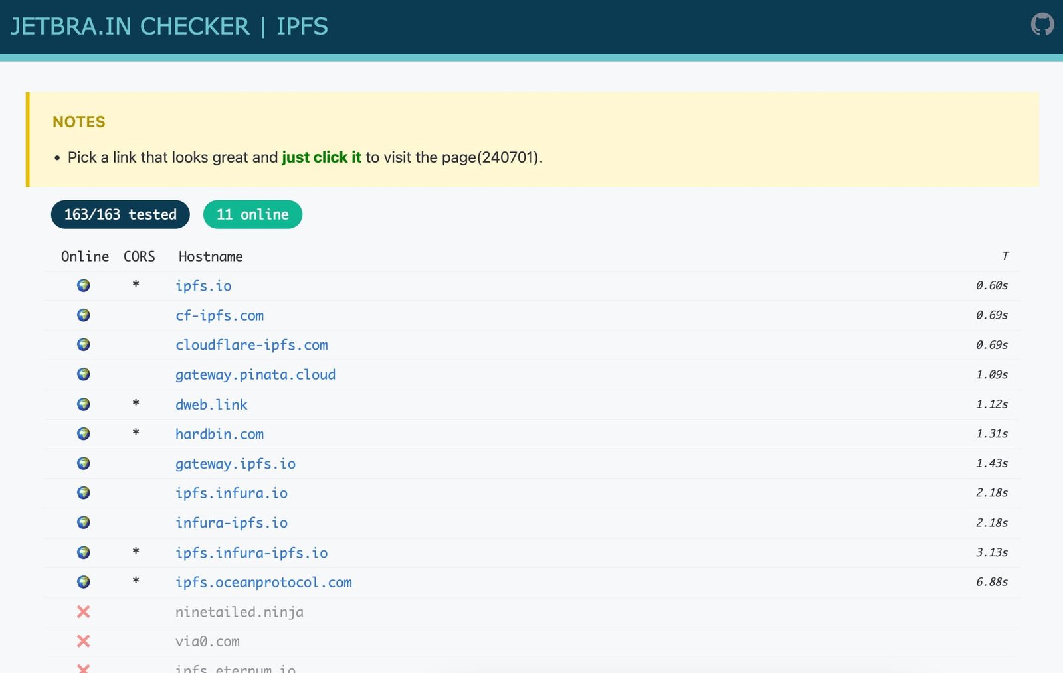The height and width of the screenshot is (673, 1063).
Task: Click the globe icon for ipfs.oceanprotocol.com
Action: 84,582
